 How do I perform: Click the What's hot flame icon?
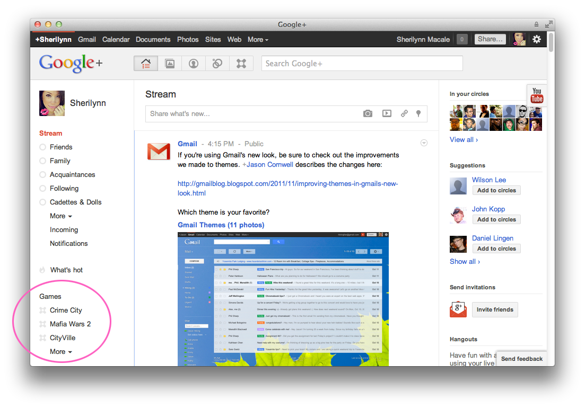click(x=42, y=270)
